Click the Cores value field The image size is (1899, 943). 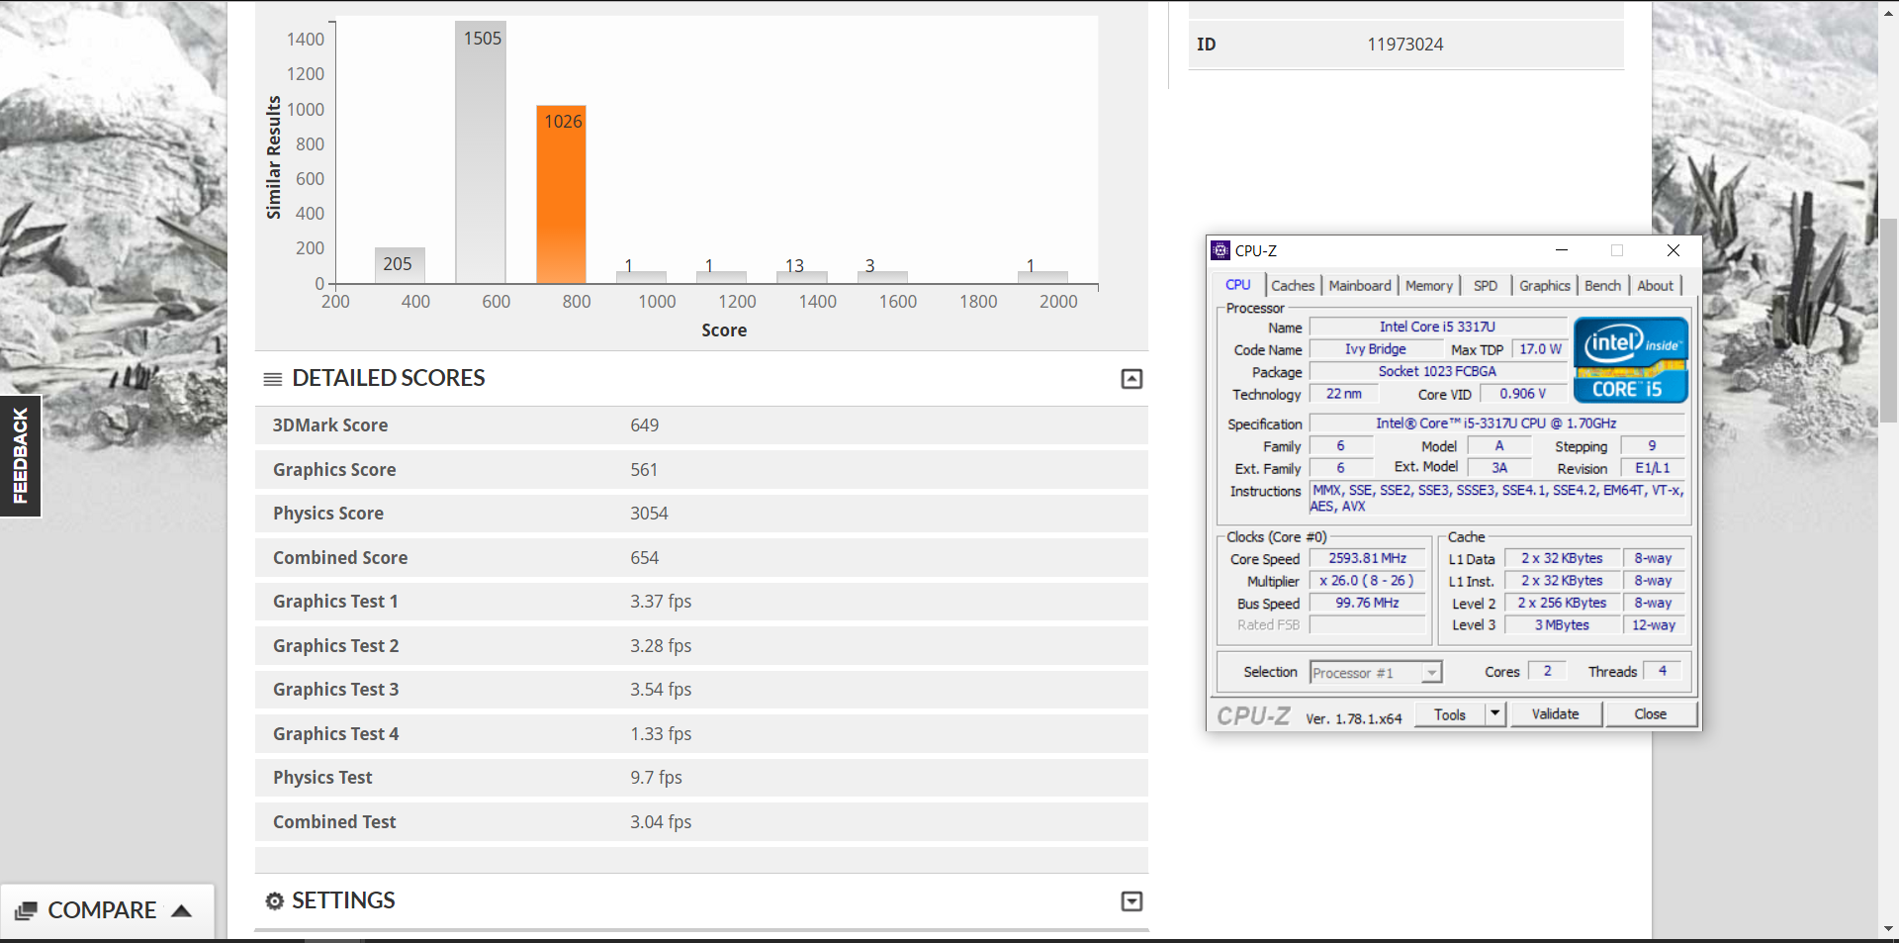tap(1548, 671)
